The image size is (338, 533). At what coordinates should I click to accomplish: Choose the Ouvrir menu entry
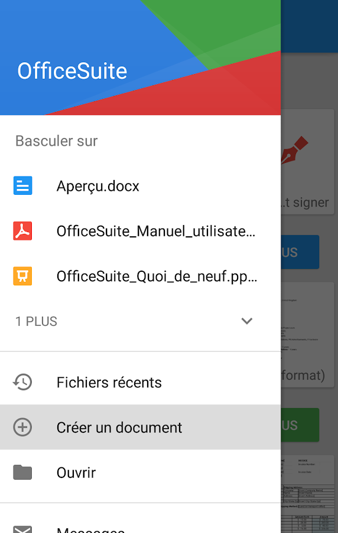[141, 473]
